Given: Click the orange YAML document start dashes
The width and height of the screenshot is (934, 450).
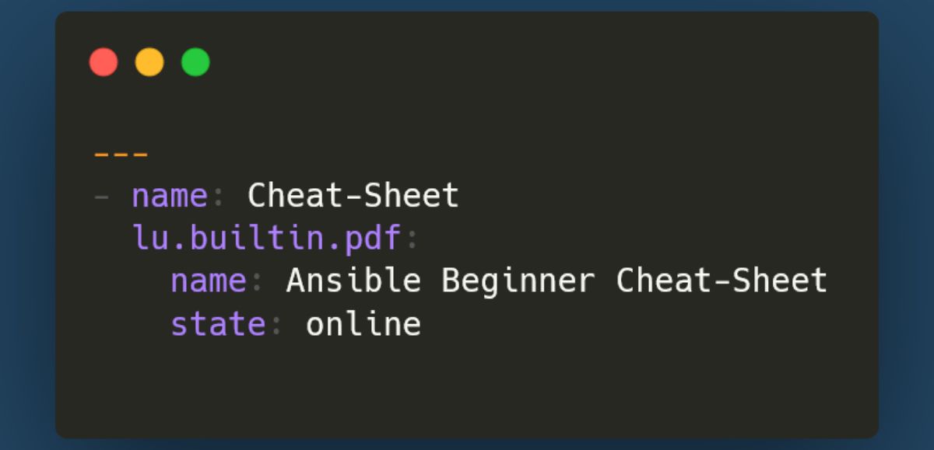Looking at the screenshot, I should [x=121, y=154].
